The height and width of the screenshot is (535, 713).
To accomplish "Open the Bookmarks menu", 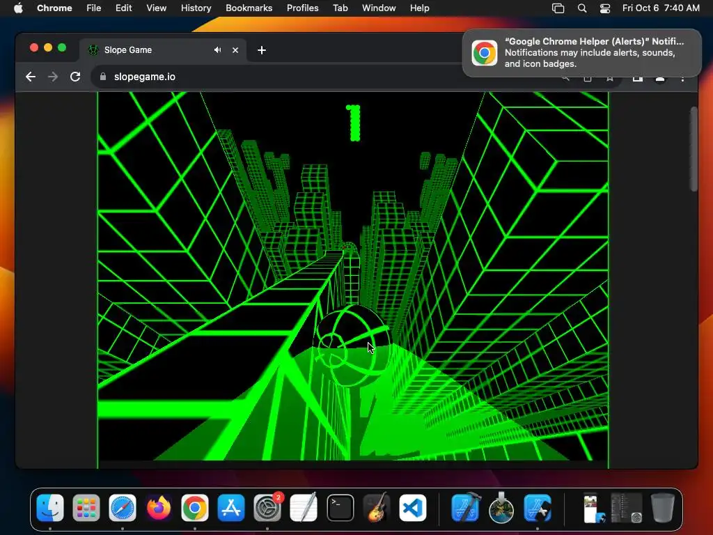I will tap(249, 8).
